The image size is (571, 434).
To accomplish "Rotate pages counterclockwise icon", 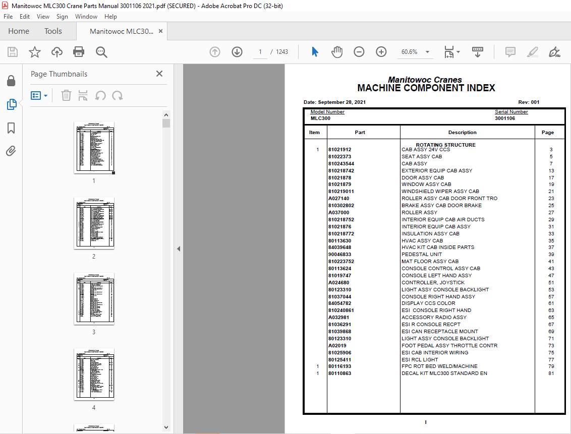I will [x=100, y=96].
